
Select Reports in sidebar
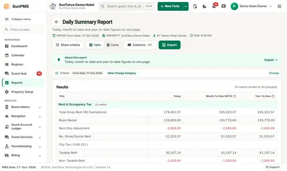[23, 83]
